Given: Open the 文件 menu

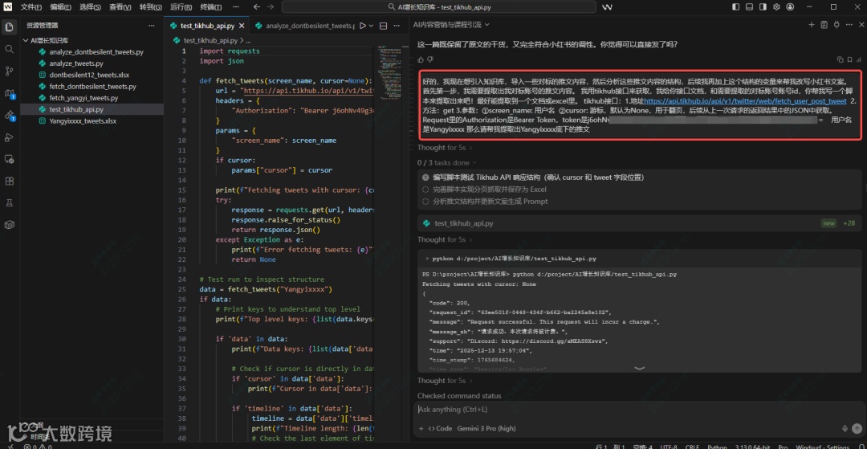Looking at the screenshot, I should (31, 7).
